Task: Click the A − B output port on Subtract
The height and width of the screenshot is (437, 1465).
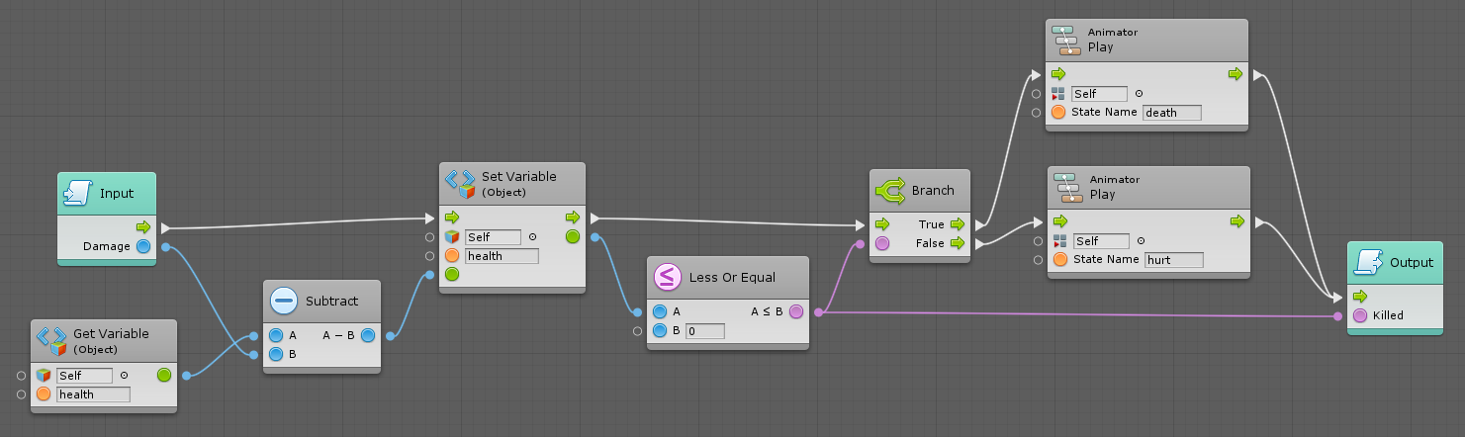Action: (368, 335)
